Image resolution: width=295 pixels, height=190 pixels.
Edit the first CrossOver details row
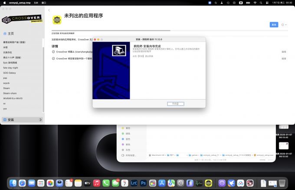click(284, 52)
